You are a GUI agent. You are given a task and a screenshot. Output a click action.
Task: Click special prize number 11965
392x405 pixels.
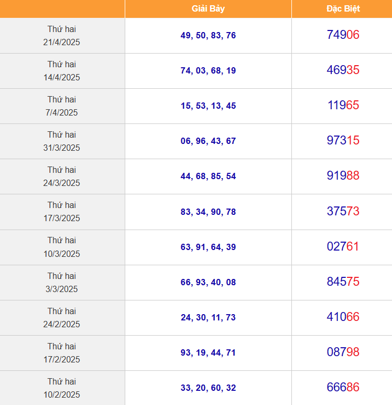[x=343, y=106]
